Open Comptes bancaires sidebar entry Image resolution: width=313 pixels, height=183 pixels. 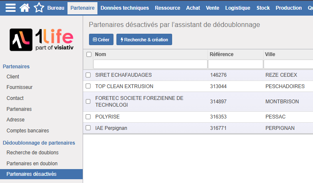click(x=28, y=131)
